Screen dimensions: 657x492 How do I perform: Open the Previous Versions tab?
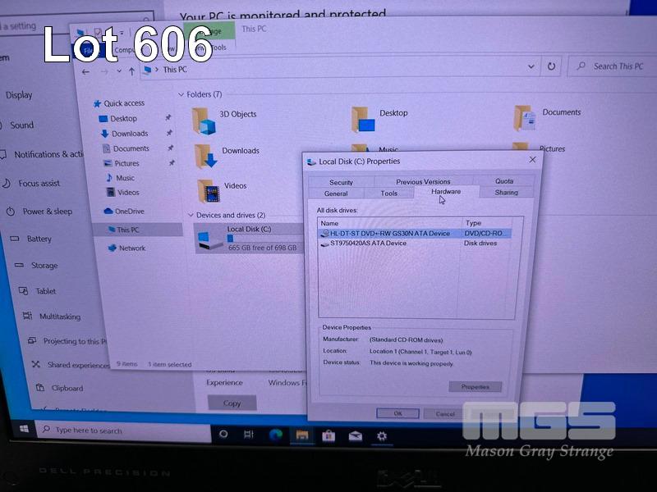423,181
